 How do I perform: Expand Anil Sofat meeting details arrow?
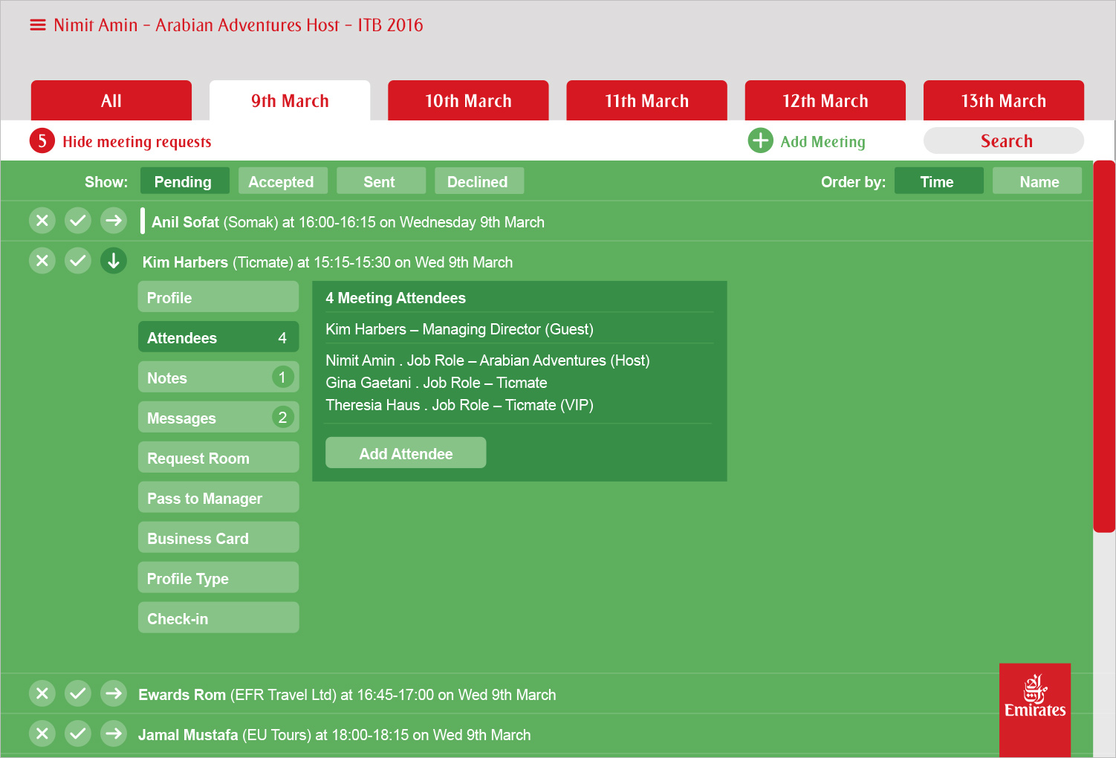click(114, 221)
